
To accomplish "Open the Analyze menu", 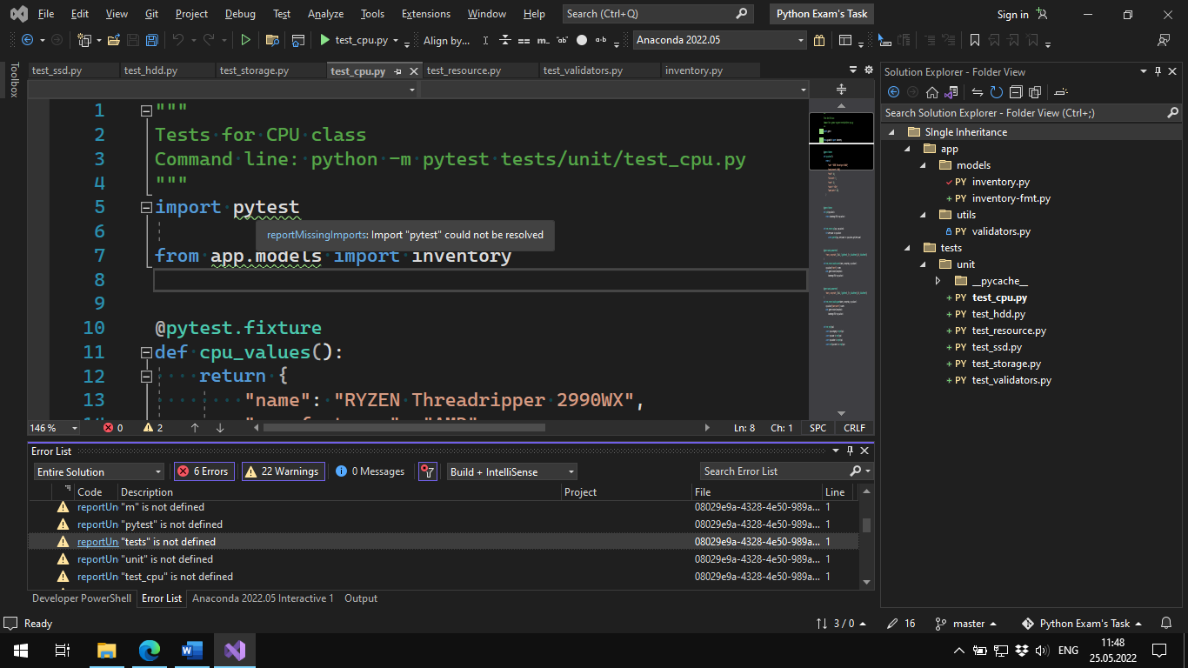I will coord(325,14).
